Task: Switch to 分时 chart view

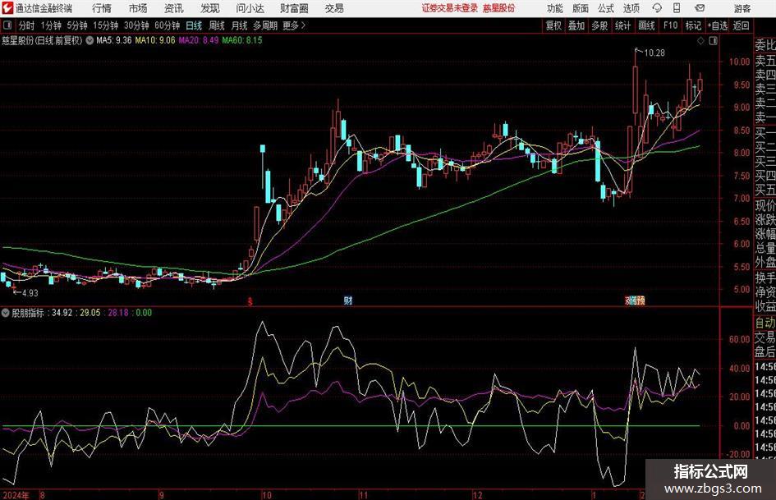Action: click(26, 25)
